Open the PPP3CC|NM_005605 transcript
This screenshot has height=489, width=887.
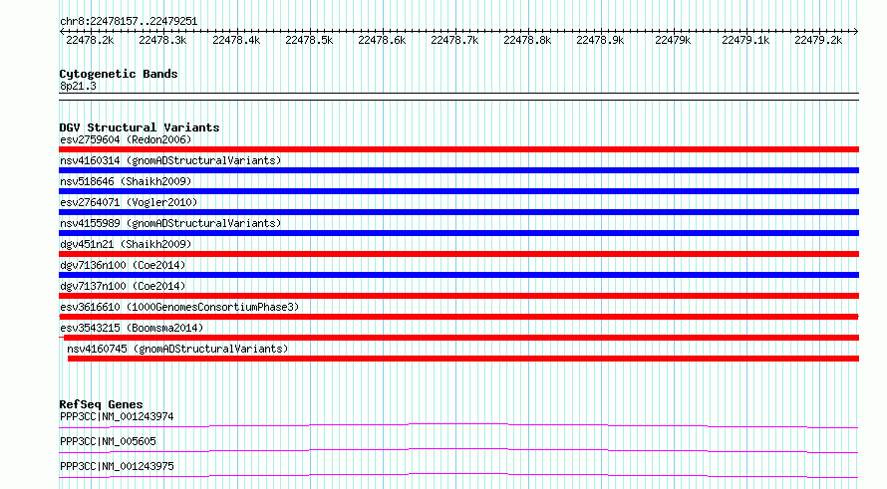108,441
